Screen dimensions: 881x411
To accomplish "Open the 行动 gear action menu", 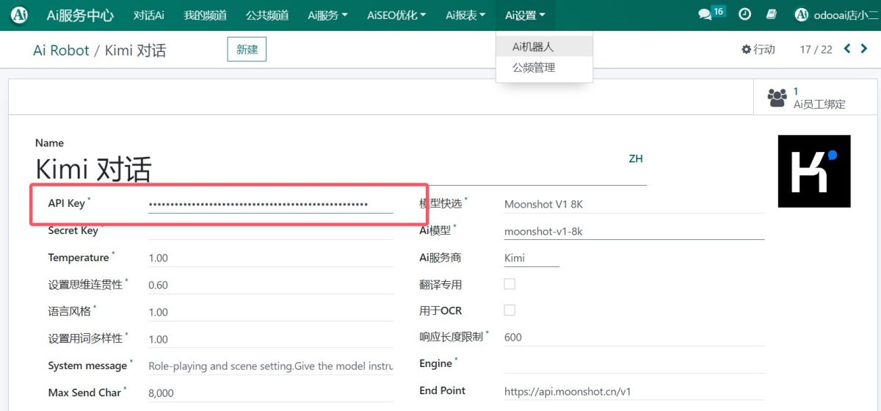I will pos(758,49).
